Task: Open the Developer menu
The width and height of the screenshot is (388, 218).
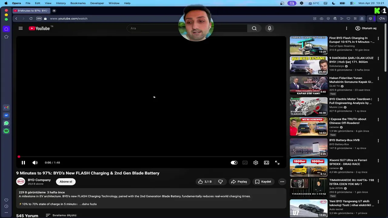Action: click(97, 3)
